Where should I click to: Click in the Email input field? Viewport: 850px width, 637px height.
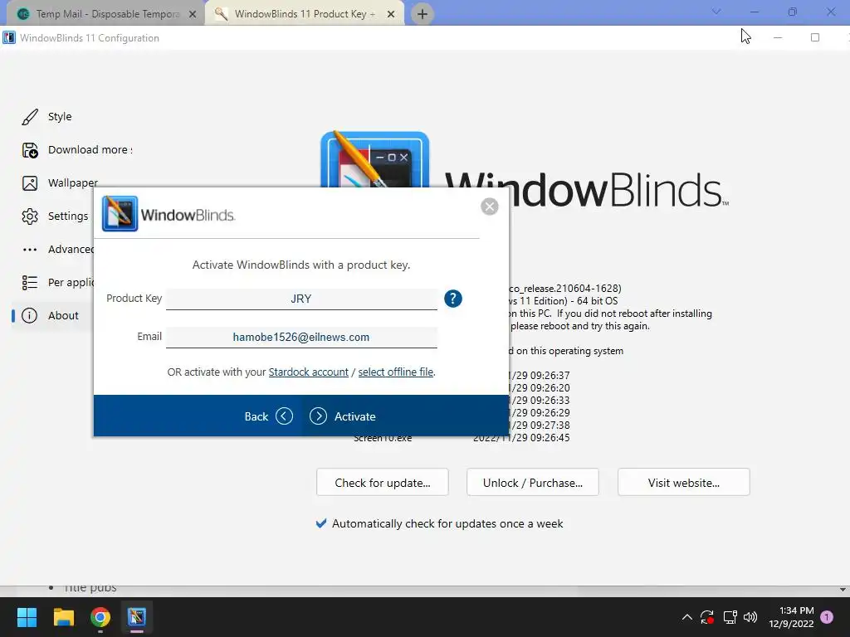coord(301,338)
